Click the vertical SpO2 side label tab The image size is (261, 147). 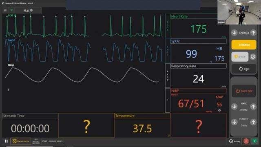point(168,51)
